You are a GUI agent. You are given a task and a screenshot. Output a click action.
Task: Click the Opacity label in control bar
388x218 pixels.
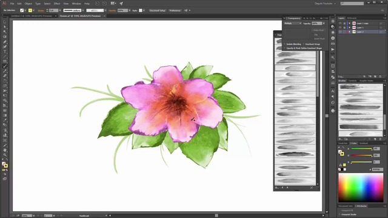tap(112, 10)
